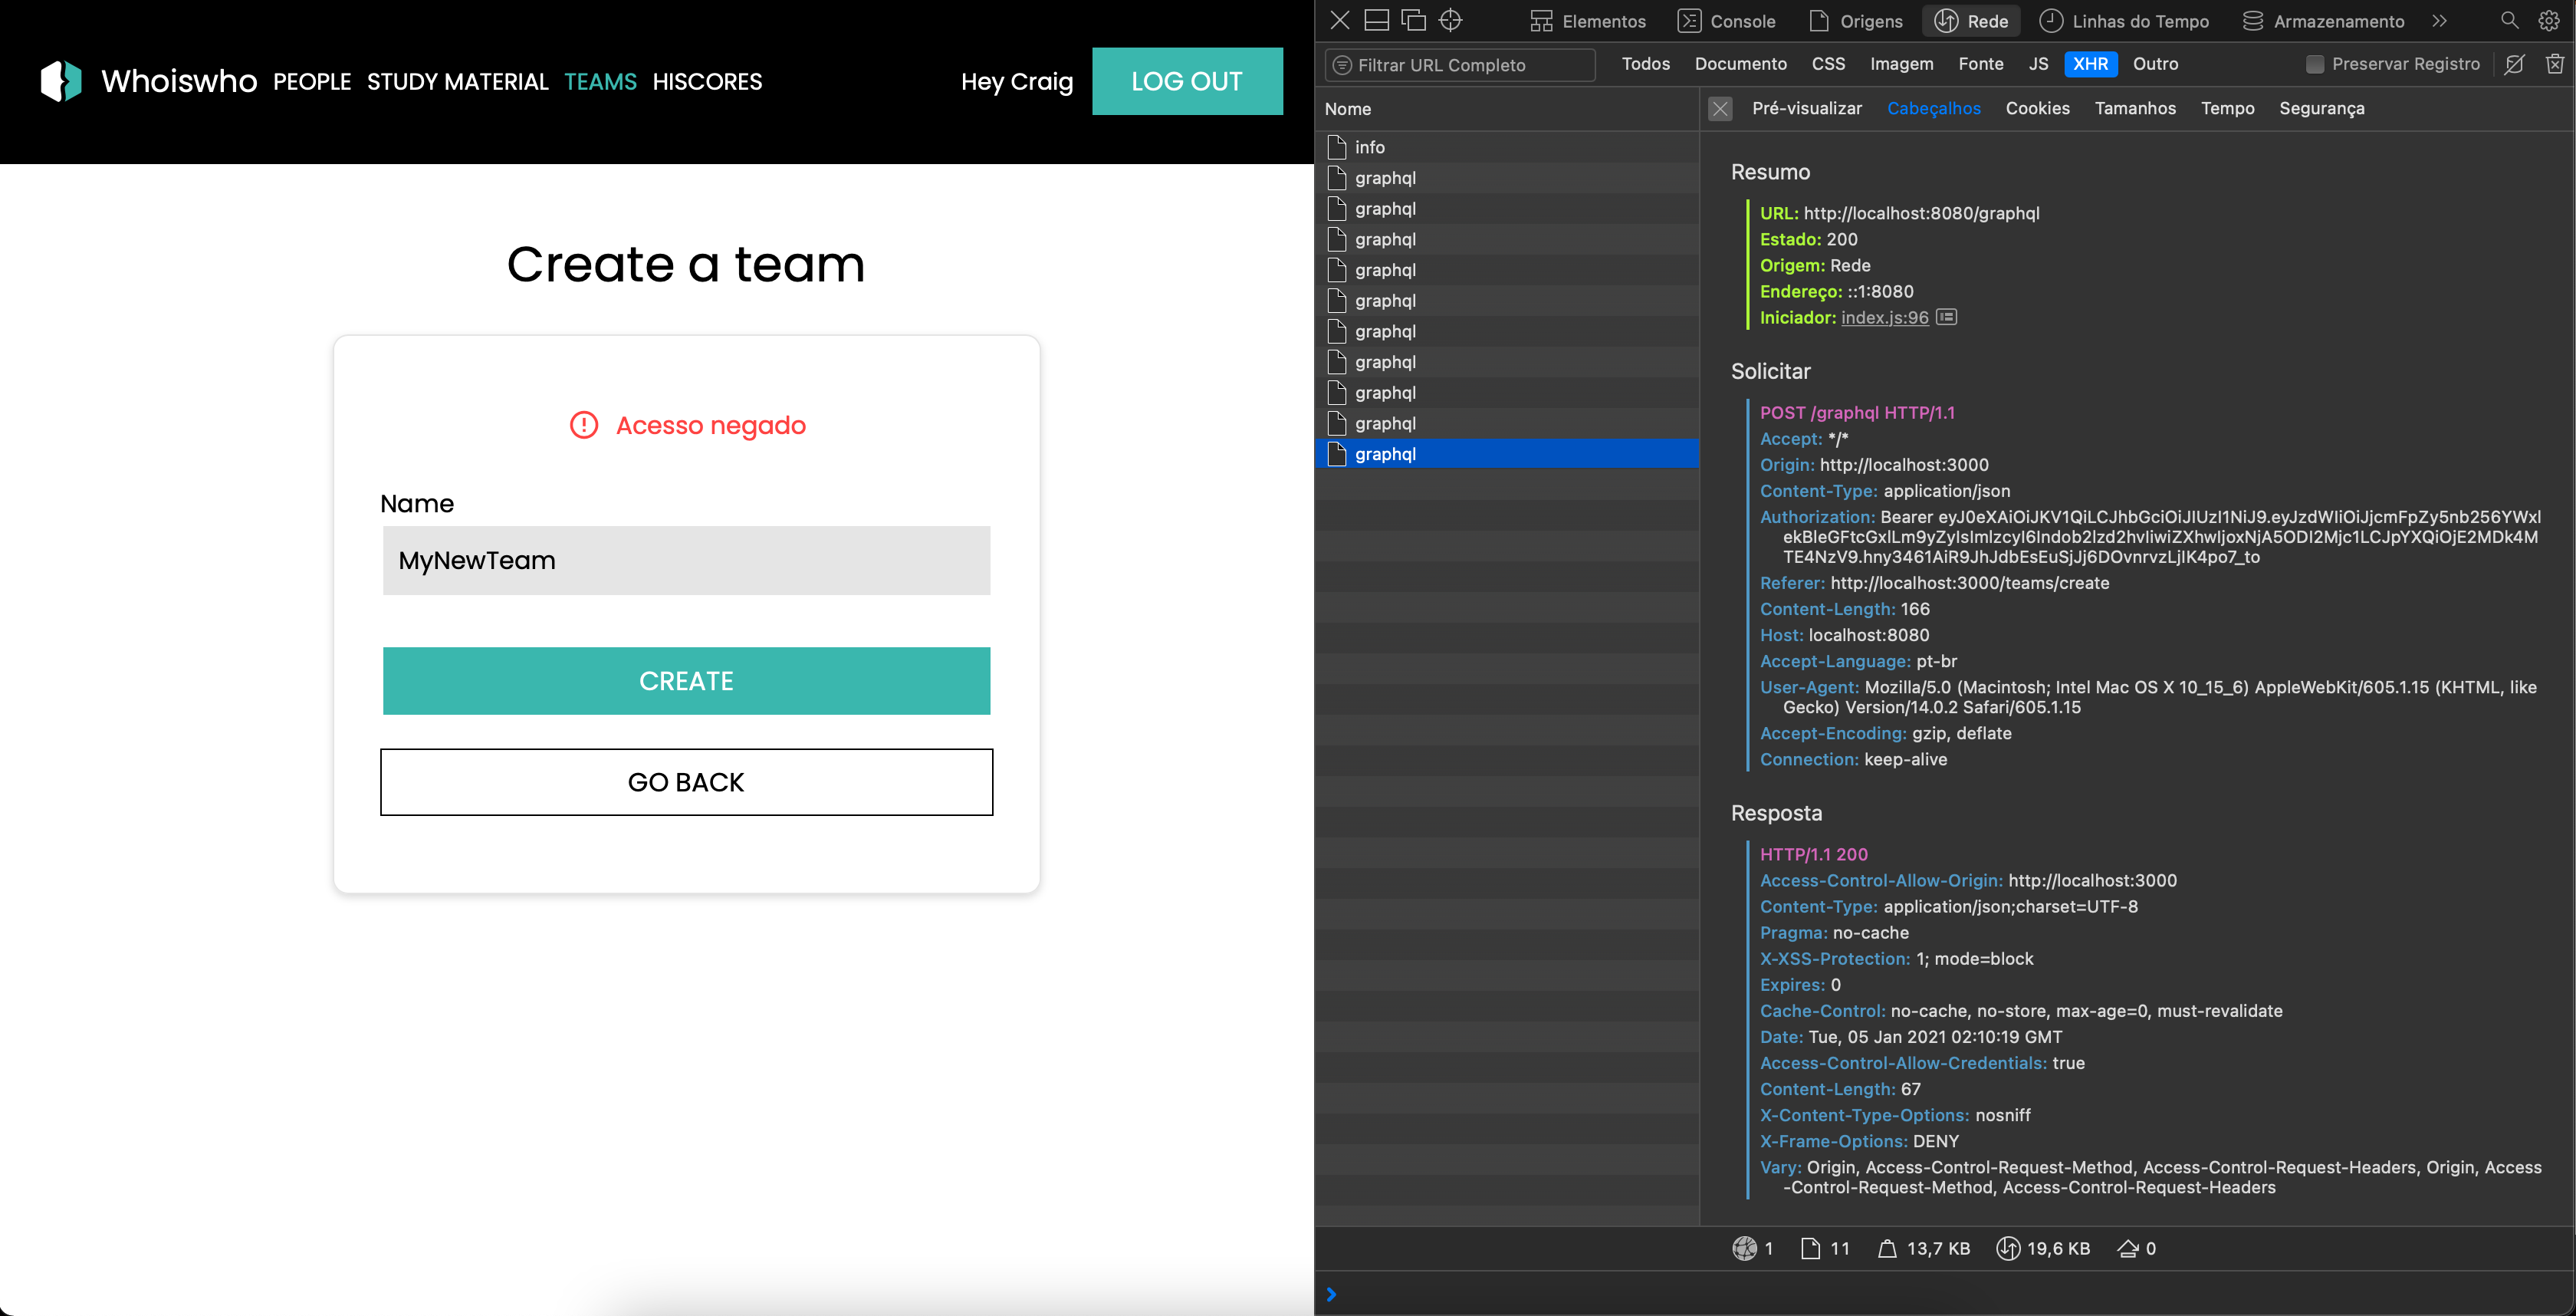Select the first graphql request
The width and height of the screenshot is (2576, 1316).
click(1507, 178)
